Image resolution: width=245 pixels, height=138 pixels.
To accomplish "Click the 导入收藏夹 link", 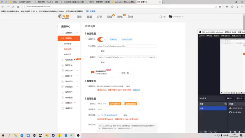I will coord(91,11).
